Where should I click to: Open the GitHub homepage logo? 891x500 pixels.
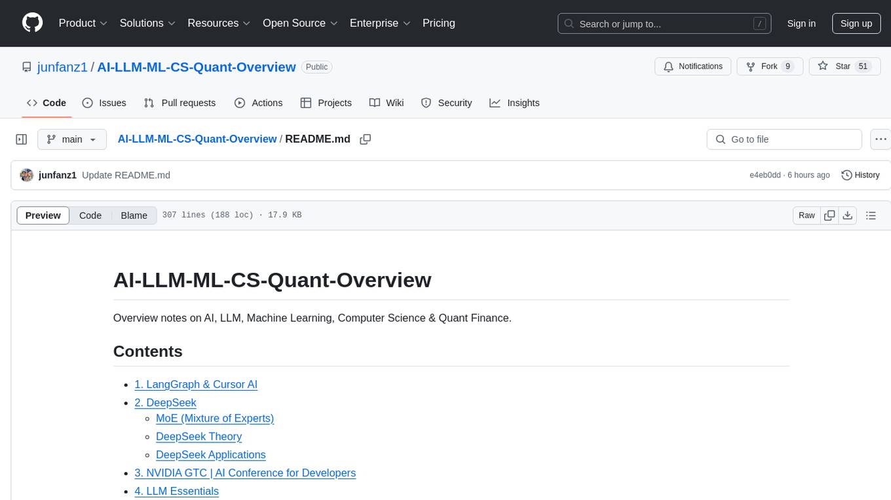pyautogui.click(x=32, y=23)
